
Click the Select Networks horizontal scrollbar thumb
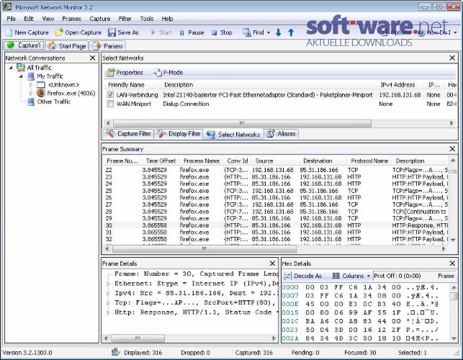[242, 123]
